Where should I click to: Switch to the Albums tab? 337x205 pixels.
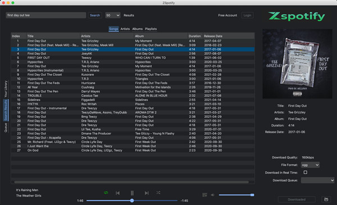[x=138, y=29]
